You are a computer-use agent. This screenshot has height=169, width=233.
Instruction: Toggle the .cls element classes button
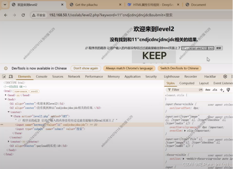[x=215, y=90]
